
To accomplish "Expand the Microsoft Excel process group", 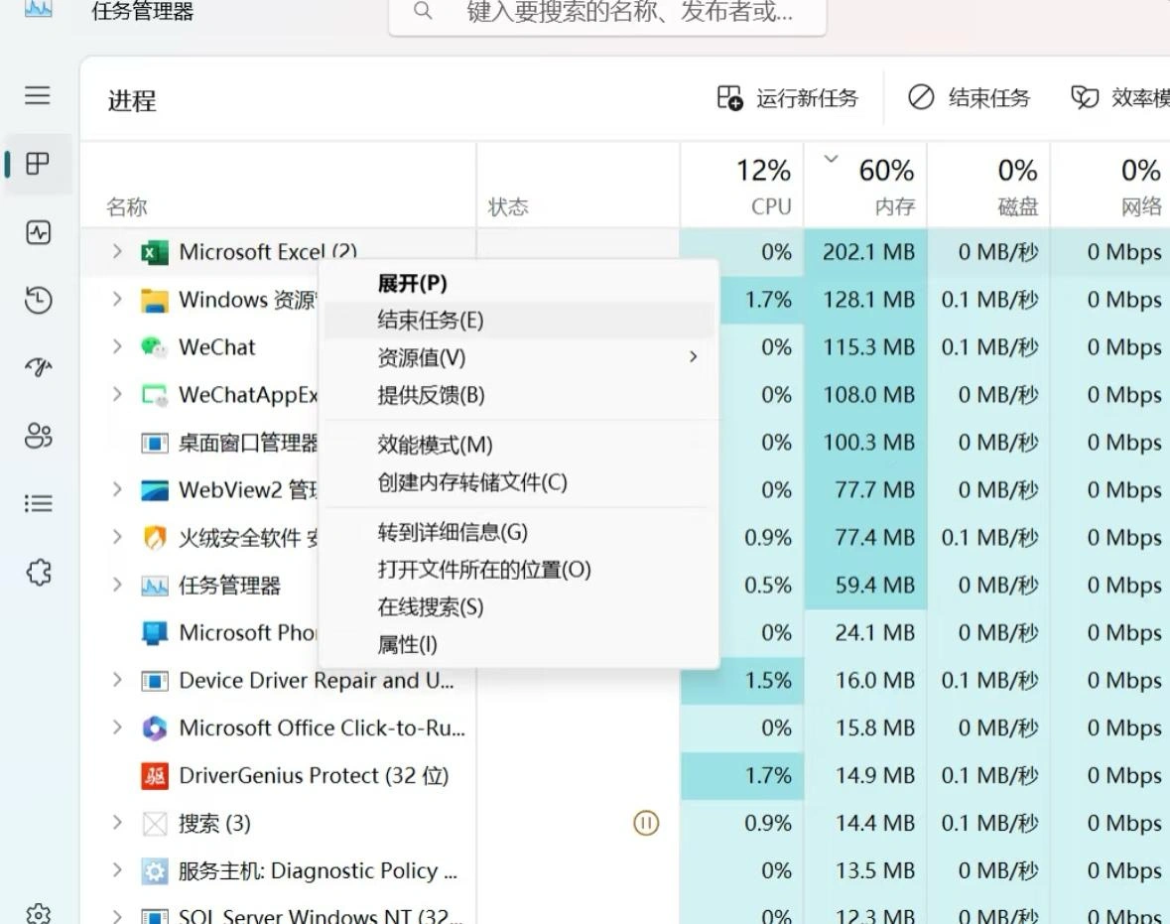I will tap(119, 251).
